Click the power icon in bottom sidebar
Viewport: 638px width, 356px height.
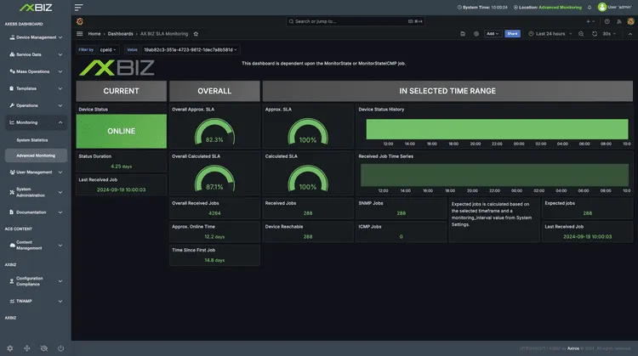pyautogui.click(x=60, y=348)
